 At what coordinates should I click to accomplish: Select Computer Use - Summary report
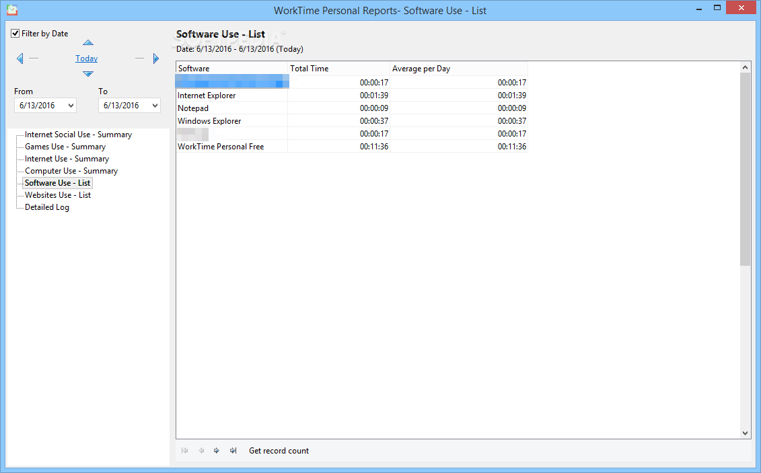click(71, 171)
